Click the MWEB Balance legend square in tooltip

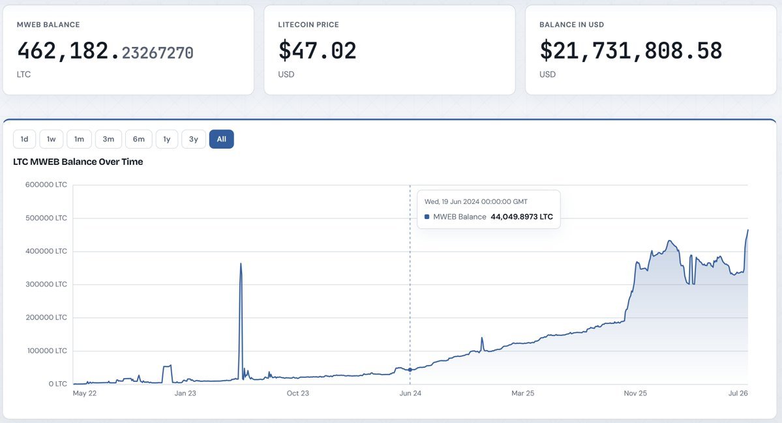427,217
